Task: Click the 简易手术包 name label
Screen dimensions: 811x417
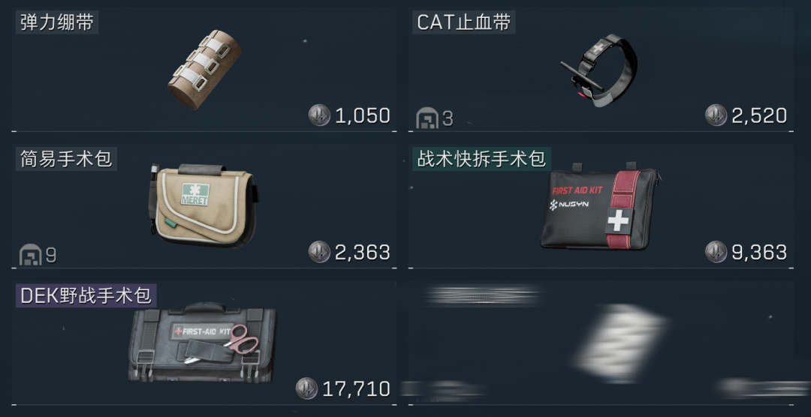Action: [66, 159]
